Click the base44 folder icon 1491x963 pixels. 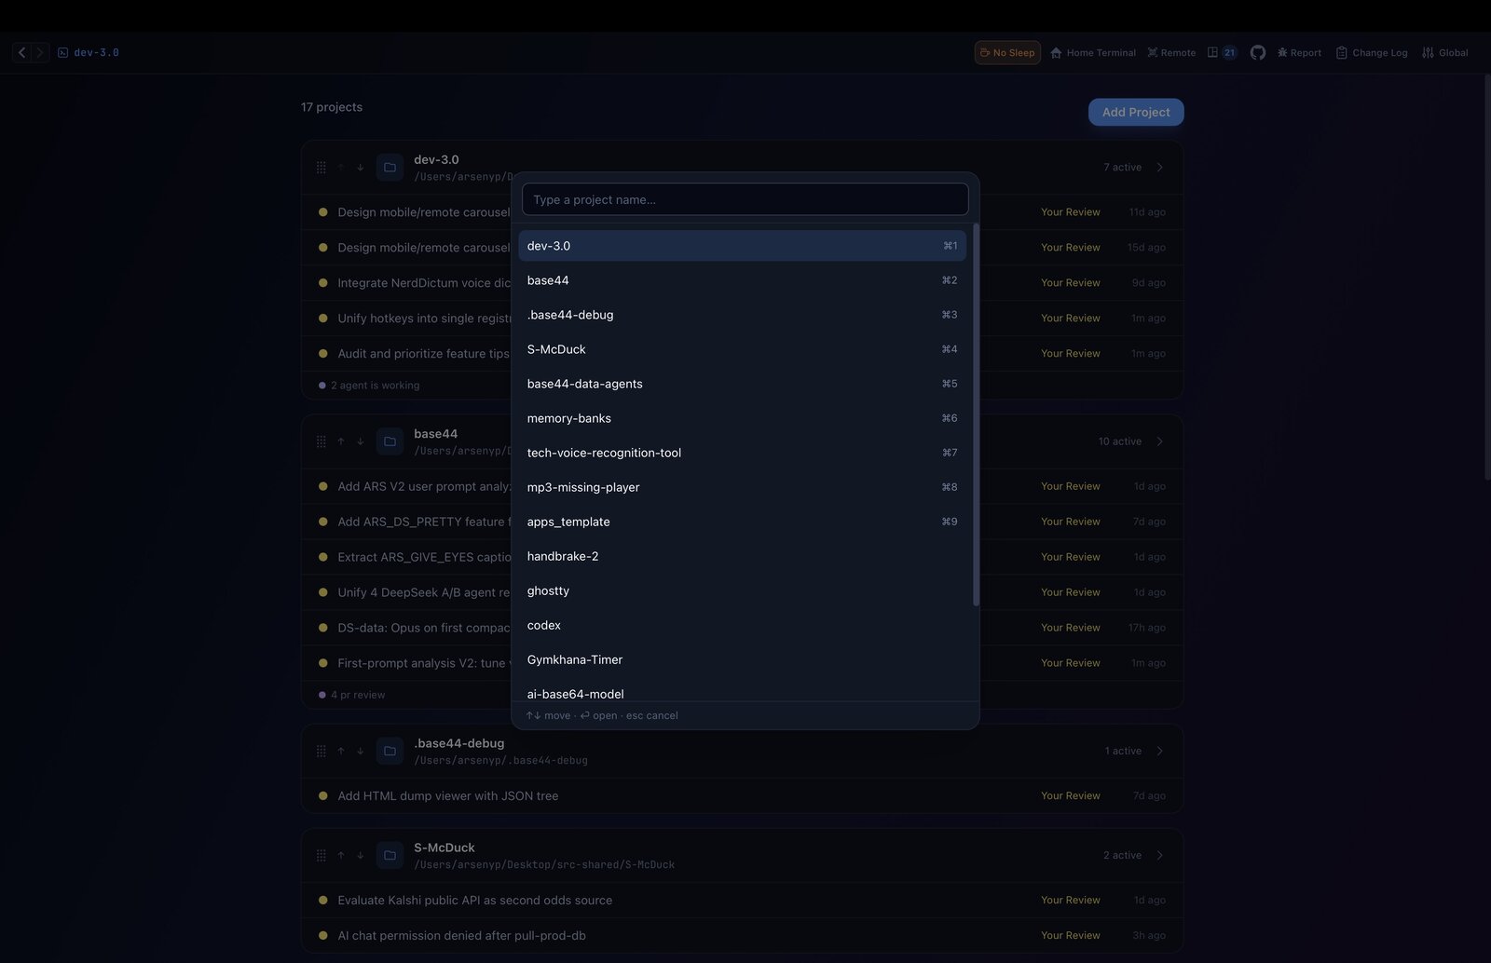tap(390, 441)
